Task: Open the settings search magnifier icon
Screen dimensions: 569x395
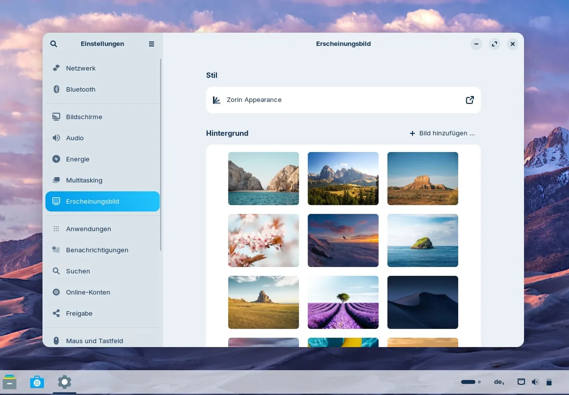Action: pyautogui.click(x=54, y=44)
